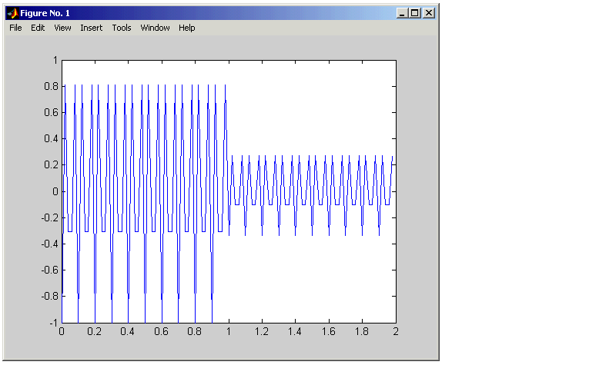Screen dimensions: 616x365
Task: Close the Figure No. 1 window
Action: 429,13
